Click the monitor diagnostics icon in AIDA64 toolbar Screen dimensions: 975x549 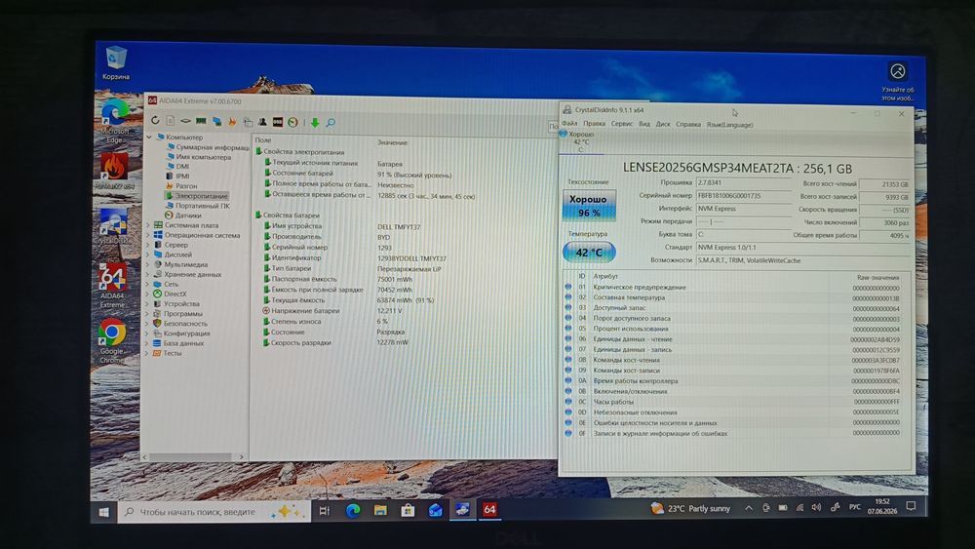click(216, 122)
